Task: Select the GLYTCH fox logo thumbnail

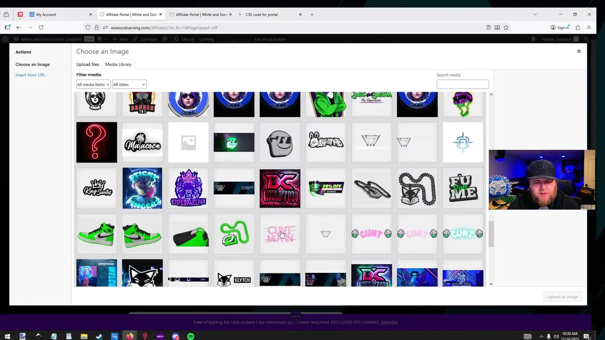Action: (x=234, y=273)
